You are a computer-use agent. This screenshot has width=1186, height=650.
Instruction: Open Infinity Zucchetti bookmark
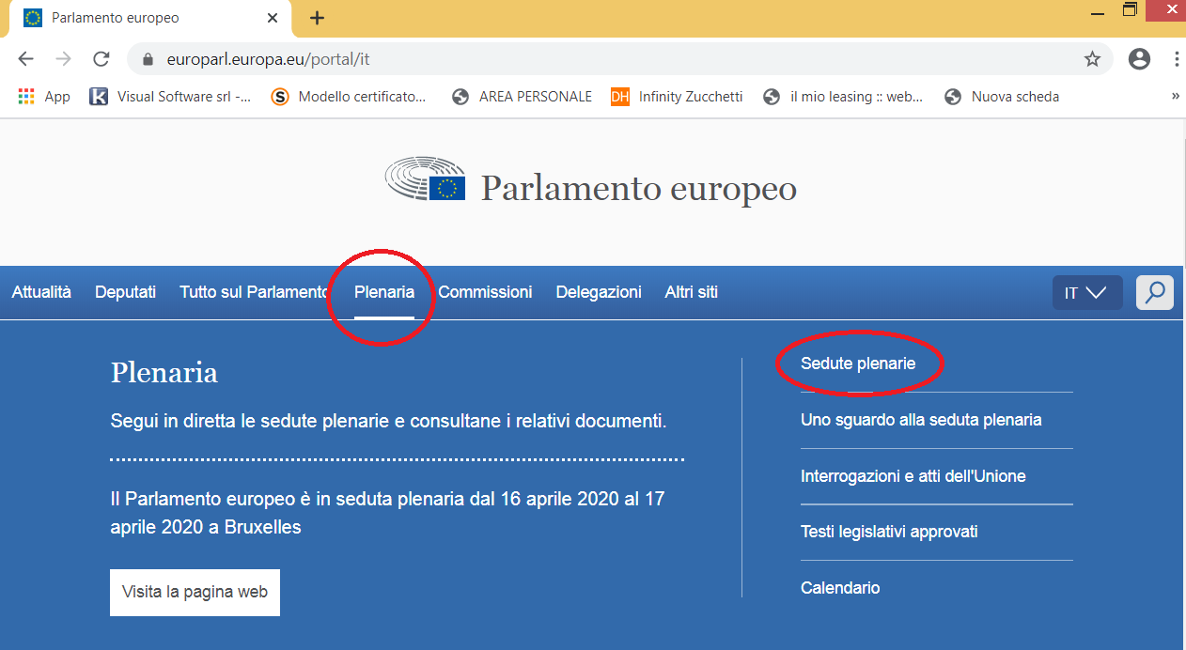(677, 97)
